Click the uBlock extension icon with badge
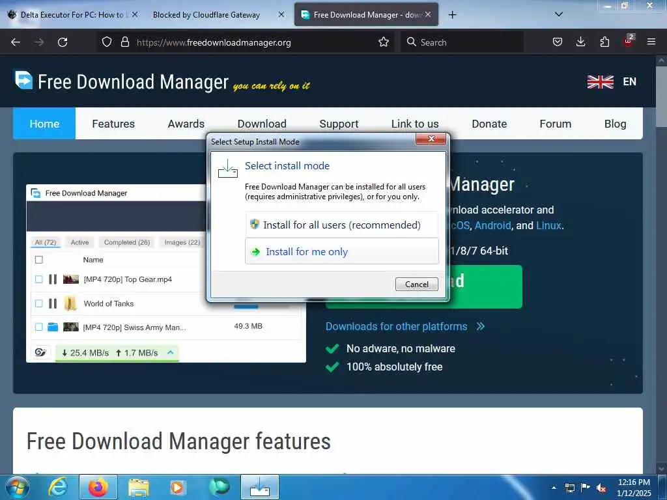 coord(629,41)
